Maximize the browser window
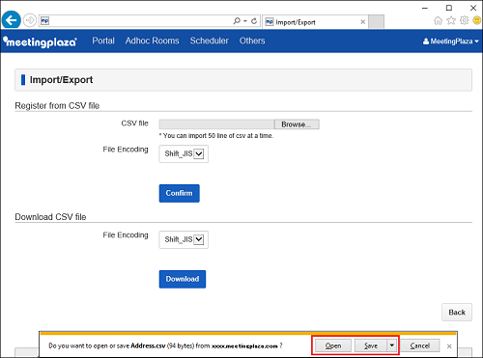This screenshot has height=358, width=483. pos(449,8)
